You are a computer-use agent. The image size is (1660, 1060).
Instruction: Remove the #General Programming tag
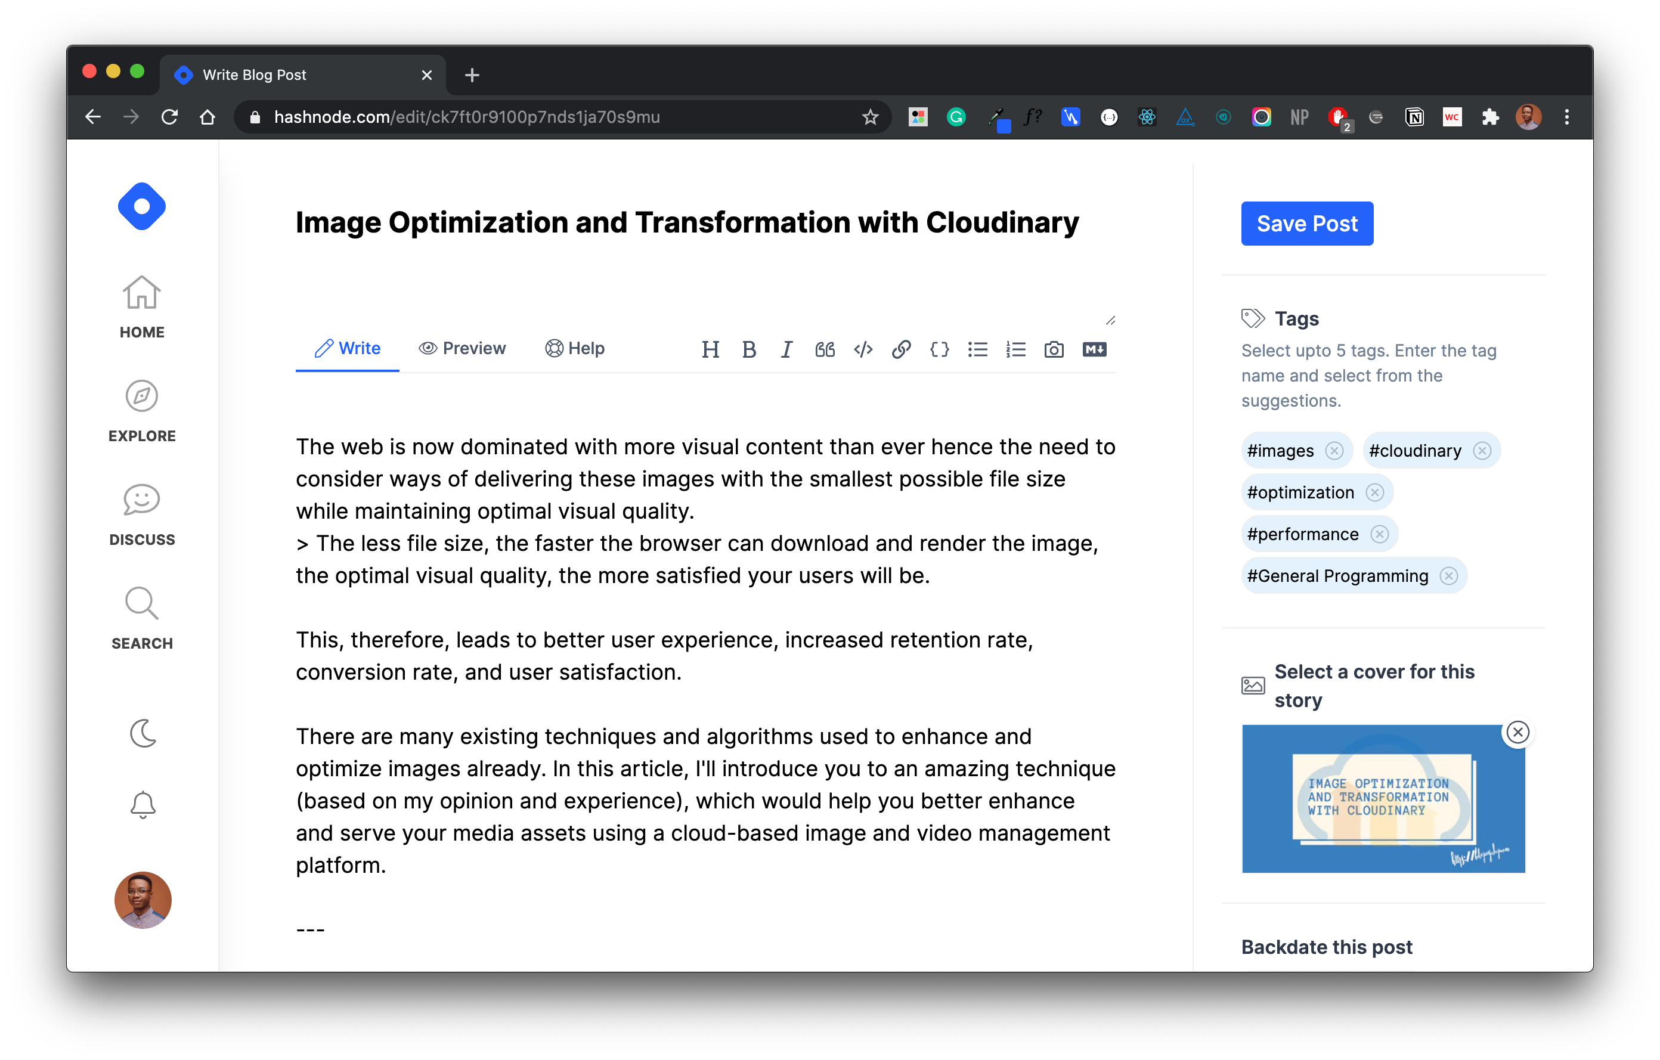coord(1448,576)
